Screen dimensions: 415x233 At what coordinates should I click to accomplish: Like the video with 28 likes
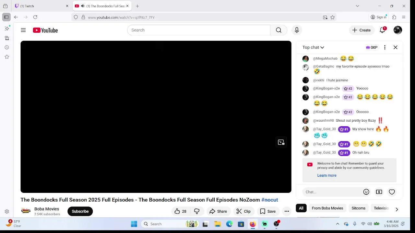(180, 211)
